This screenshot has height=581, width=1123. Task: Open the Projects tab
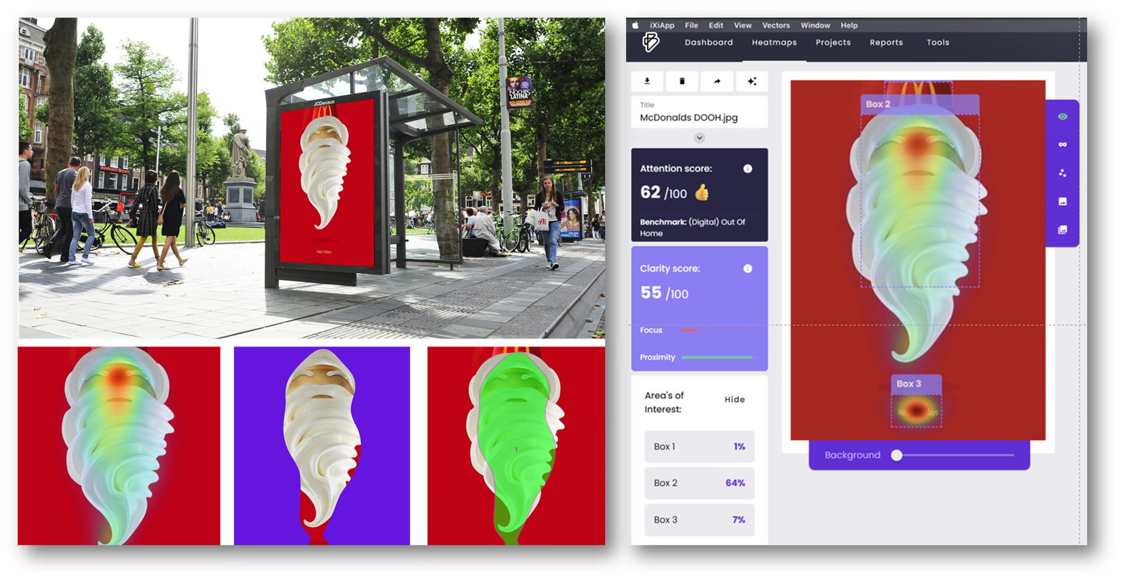click(x=833, y=42)
